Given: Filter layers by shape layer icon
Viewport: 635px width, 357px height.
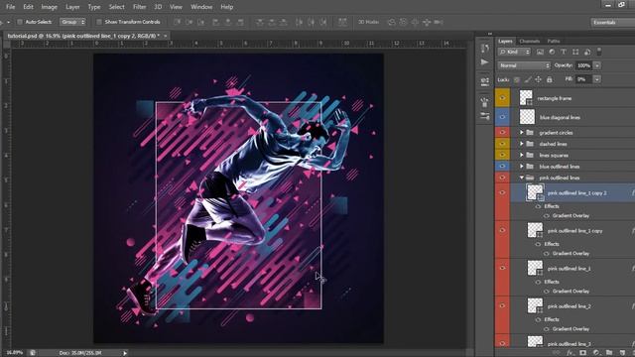Looking at the screenshot, I should pos(575,52).
